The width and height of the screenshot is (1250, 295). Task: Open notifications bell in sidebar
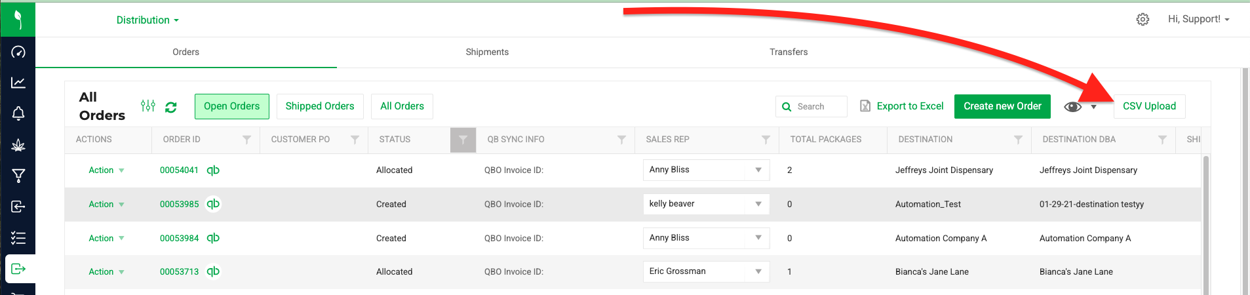(18, 113)
